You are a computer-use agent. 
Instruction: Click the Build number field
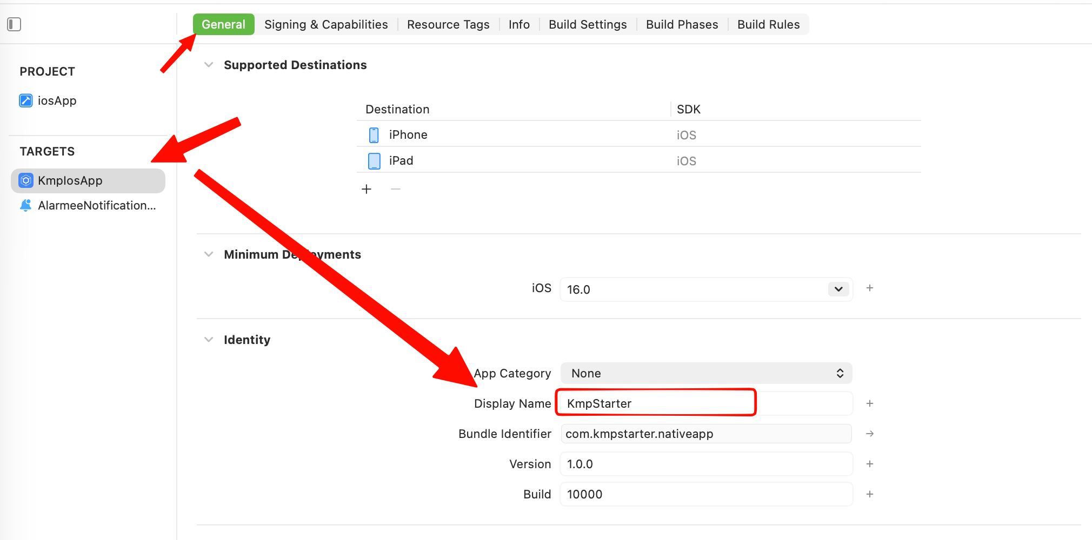pos(706,494)
